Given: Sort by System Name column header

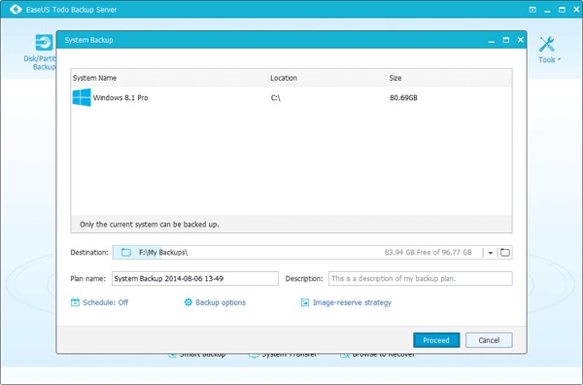Looking at the screenshot, I should tap(169, 78).
